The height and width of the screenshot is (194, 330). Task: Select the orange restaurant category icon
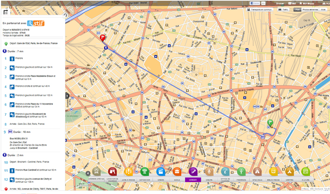pos(176,171)
